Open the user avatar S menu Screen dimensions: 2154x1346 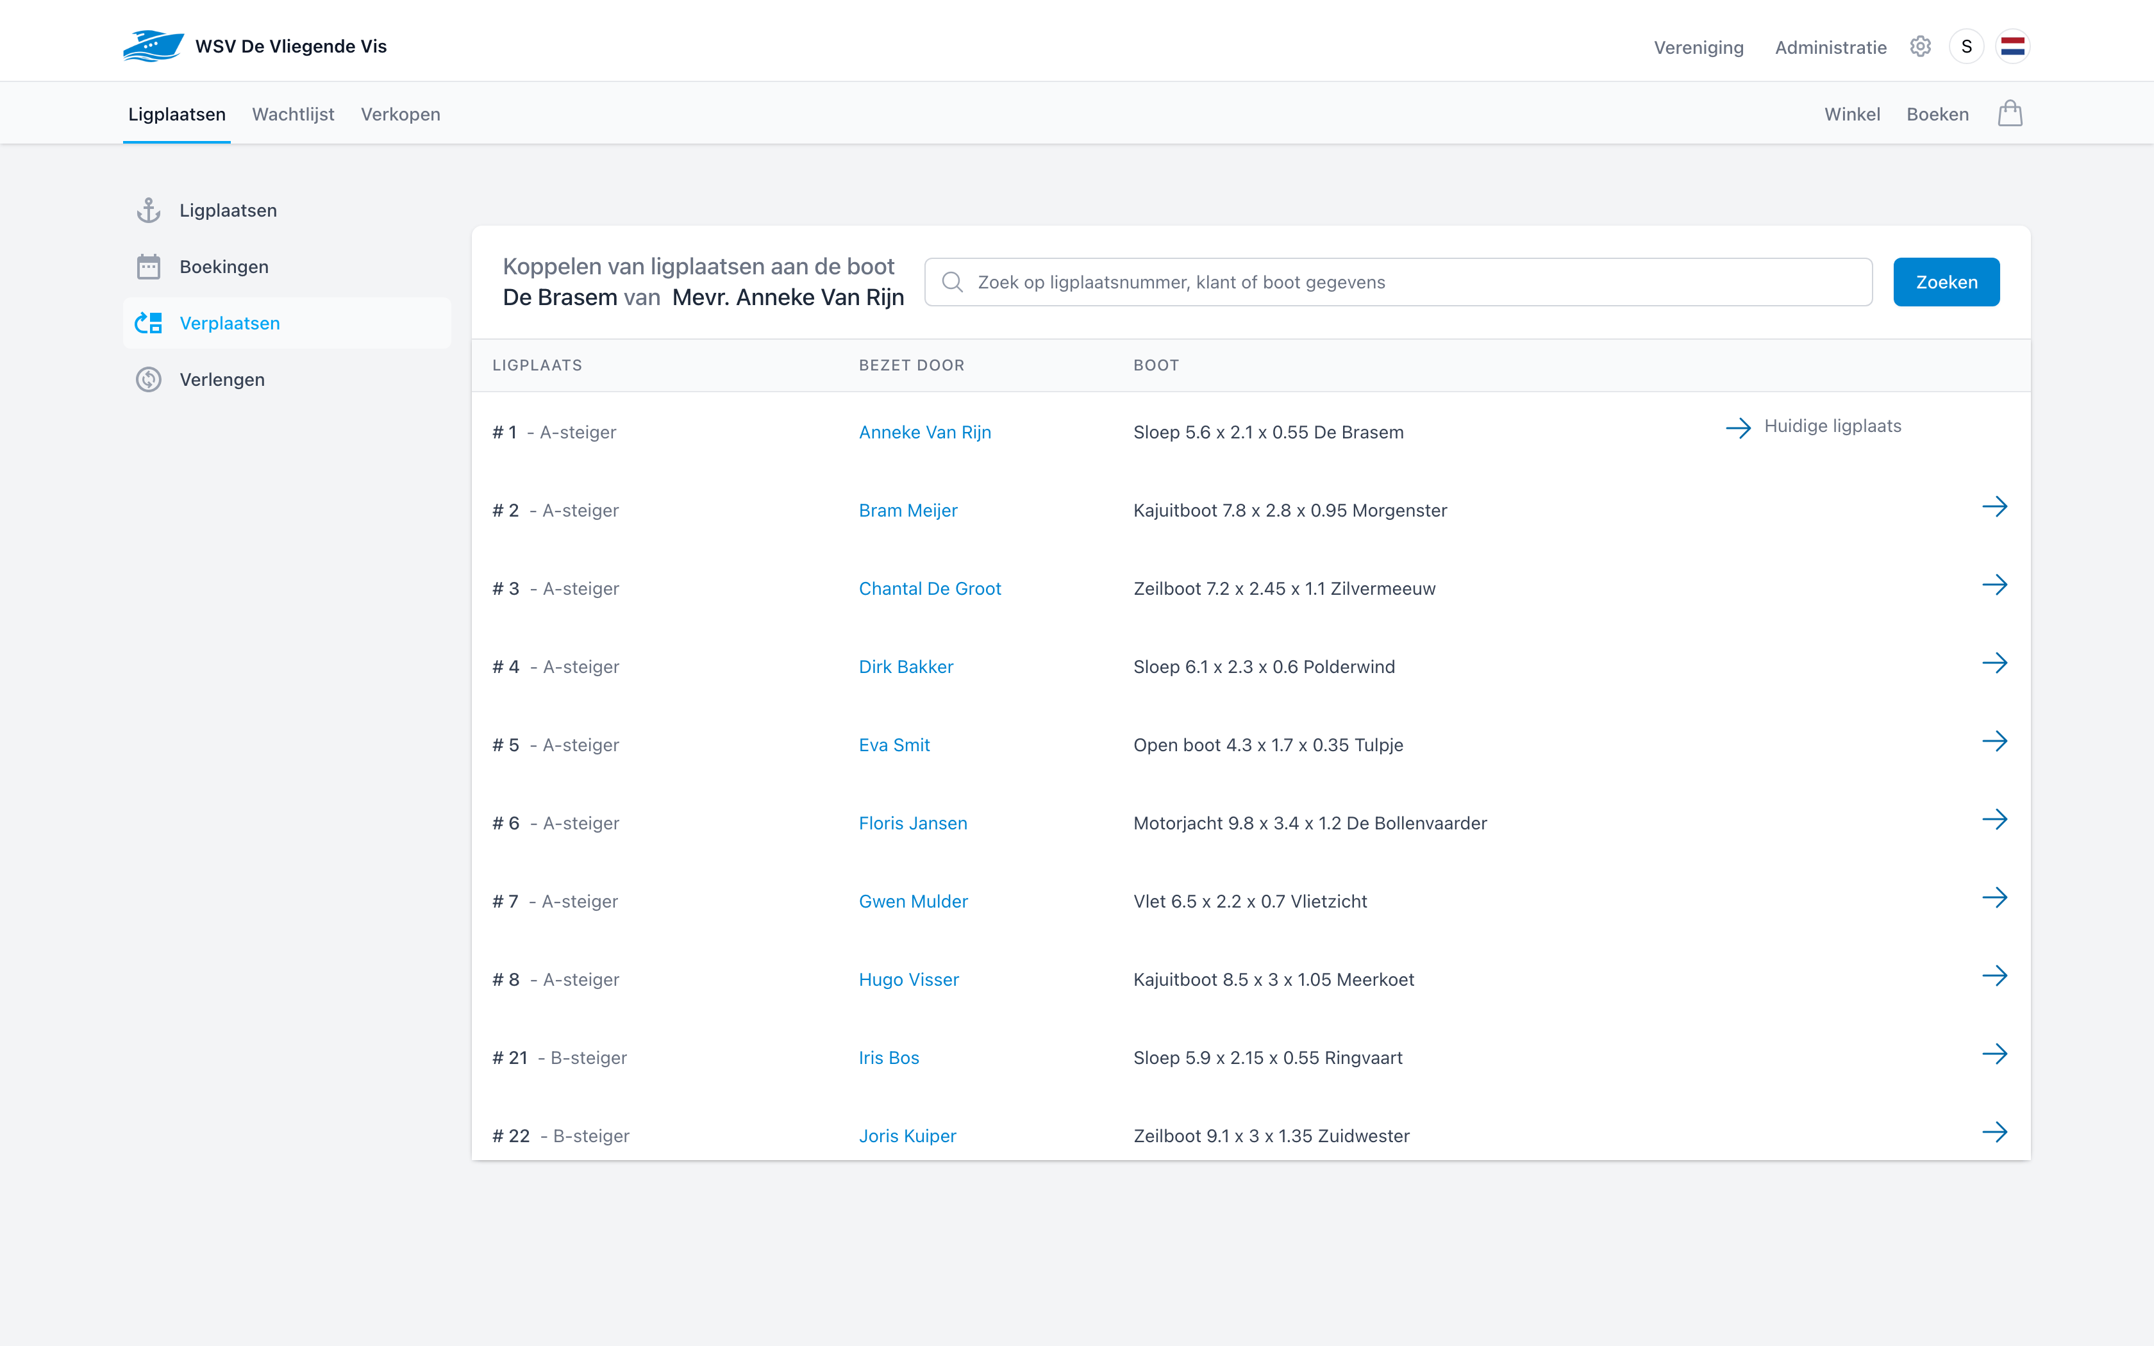[x=1966, y=46]
